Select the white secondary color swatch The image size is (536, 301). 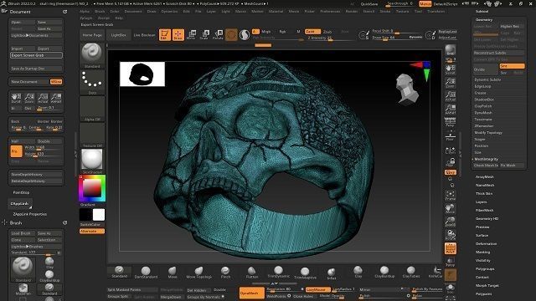pyautogui.click(x=99, y=215)
